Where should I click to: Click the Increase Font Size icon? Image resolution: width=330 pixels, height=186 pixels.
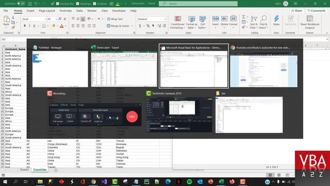point(60,19)
